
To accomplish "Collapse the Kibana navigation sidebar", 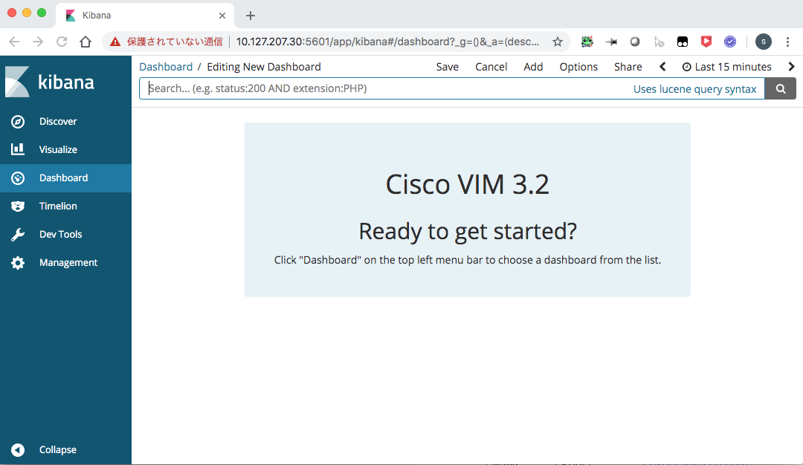I will click(58, 449).
